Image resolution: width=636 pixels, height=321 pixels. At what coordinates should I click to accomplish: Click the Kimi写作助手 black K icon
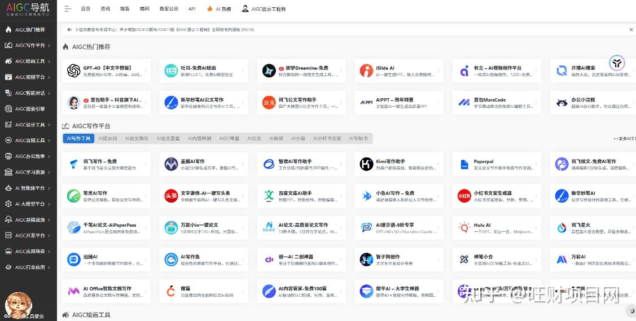366,164
